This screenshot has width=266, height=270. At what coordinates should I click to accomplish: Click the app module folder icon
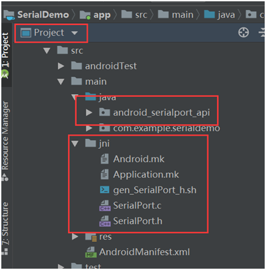click(85, 15)
